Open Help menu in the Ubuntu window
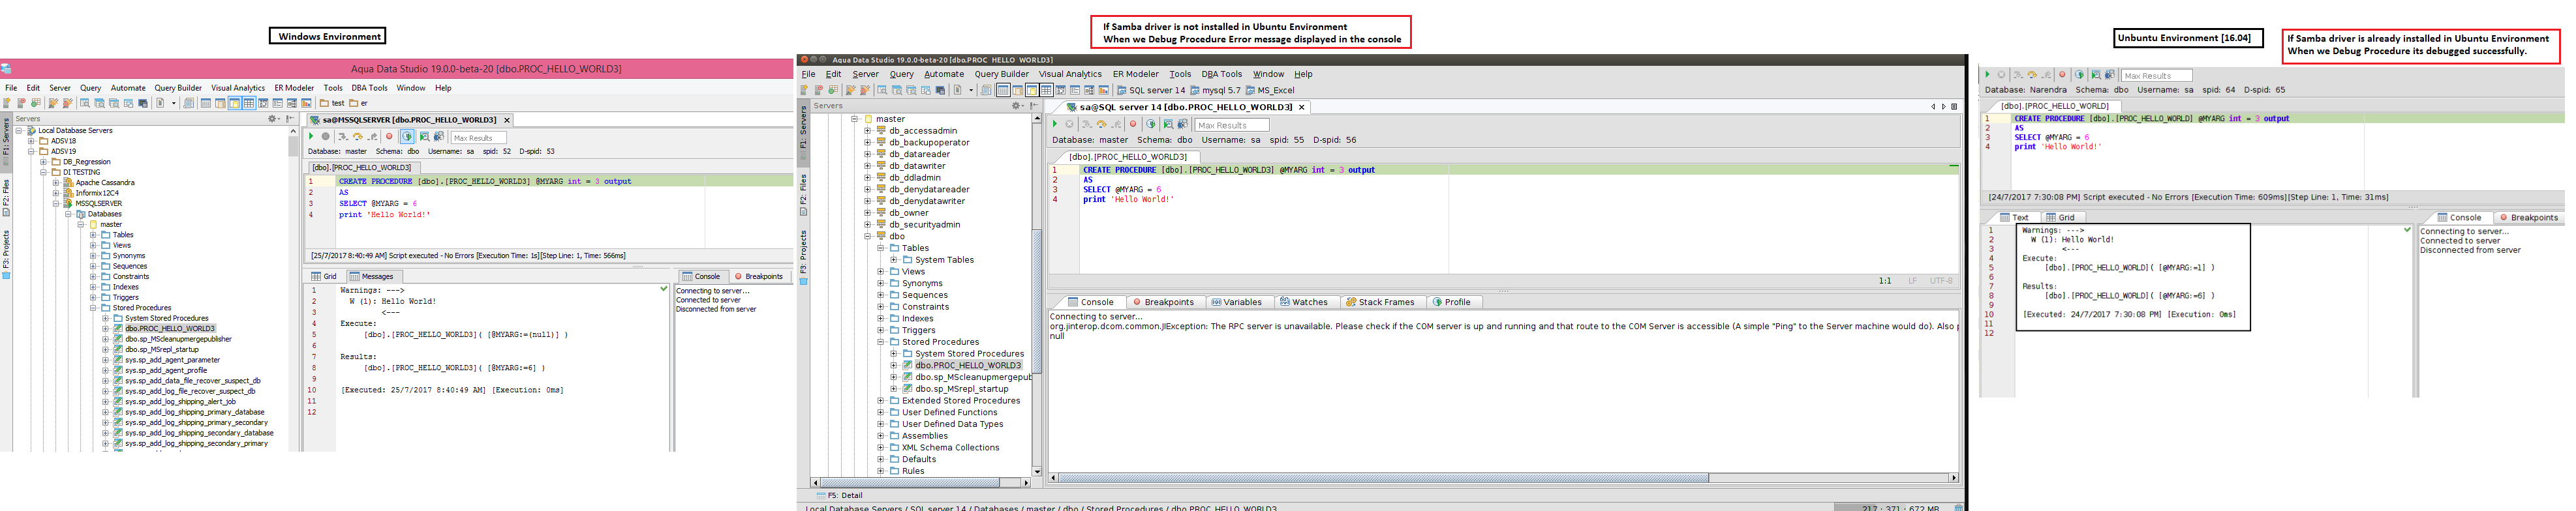This screenshot has height=511, width=2576. point(1303,74)
